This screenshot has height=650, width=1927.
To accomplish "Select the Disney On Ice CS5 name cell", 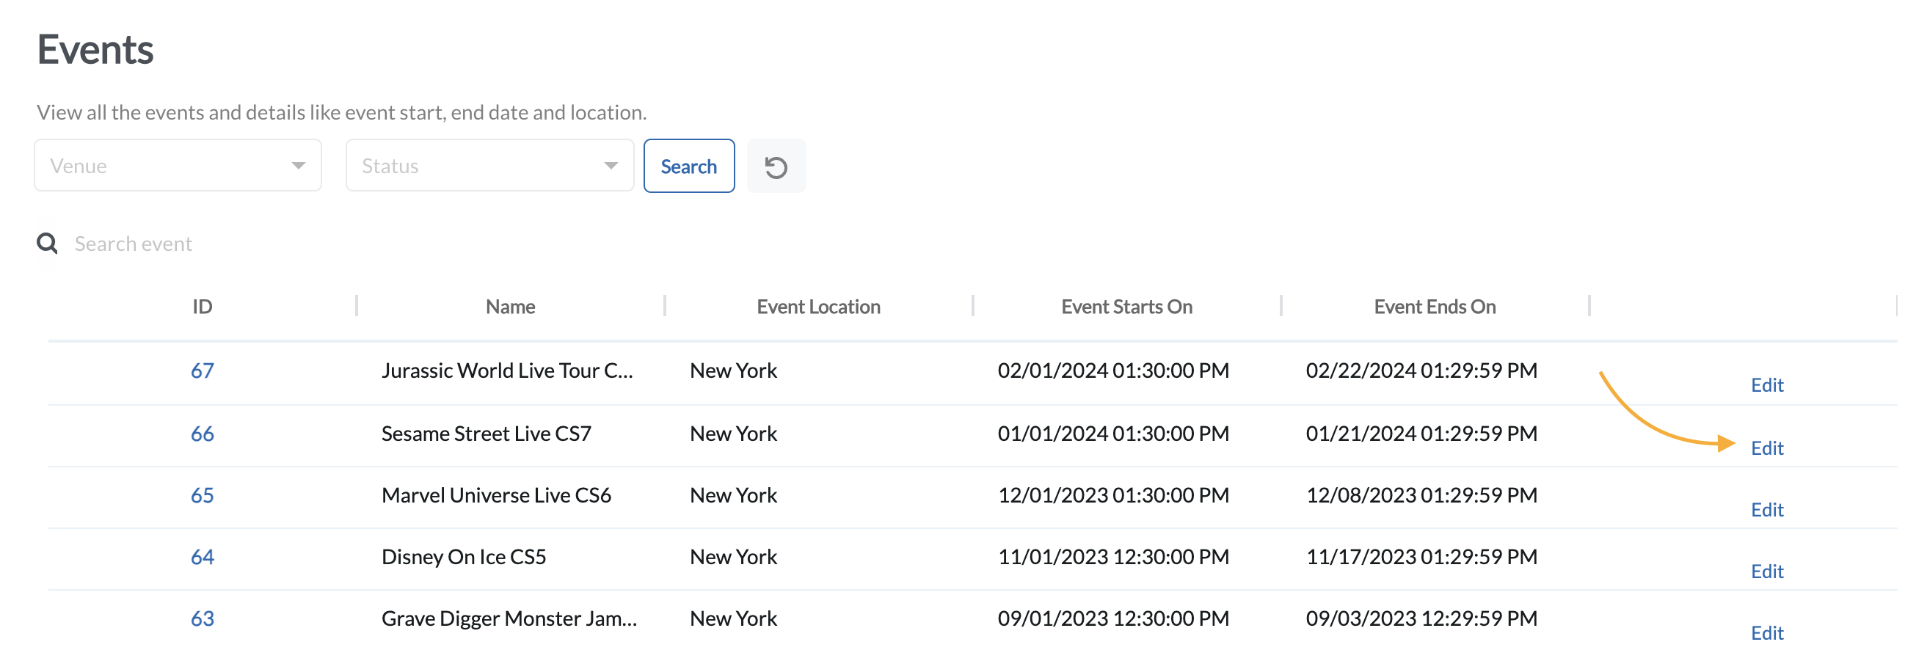I will [x=464, y=557].
